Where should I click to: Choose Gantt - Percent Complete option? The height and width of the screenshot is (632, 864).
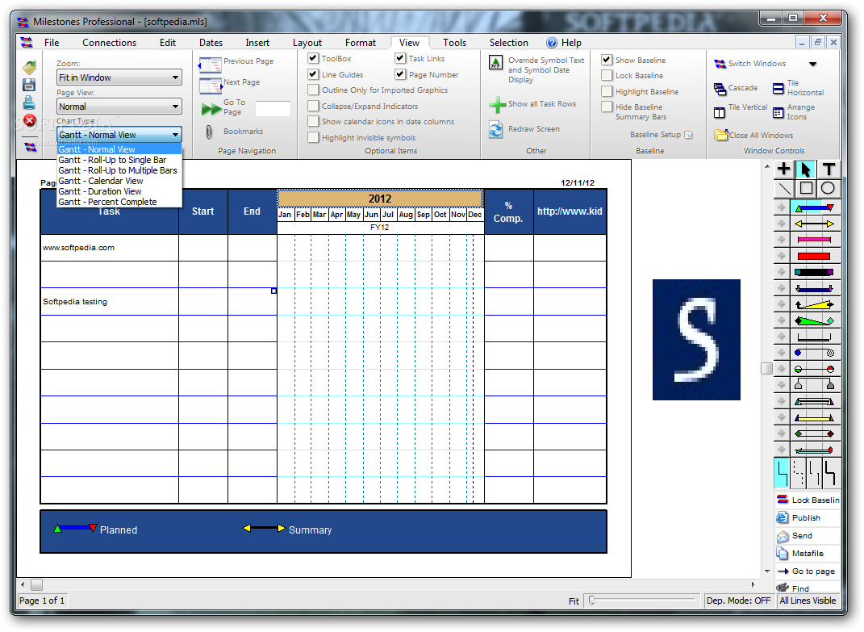[119, 202]
